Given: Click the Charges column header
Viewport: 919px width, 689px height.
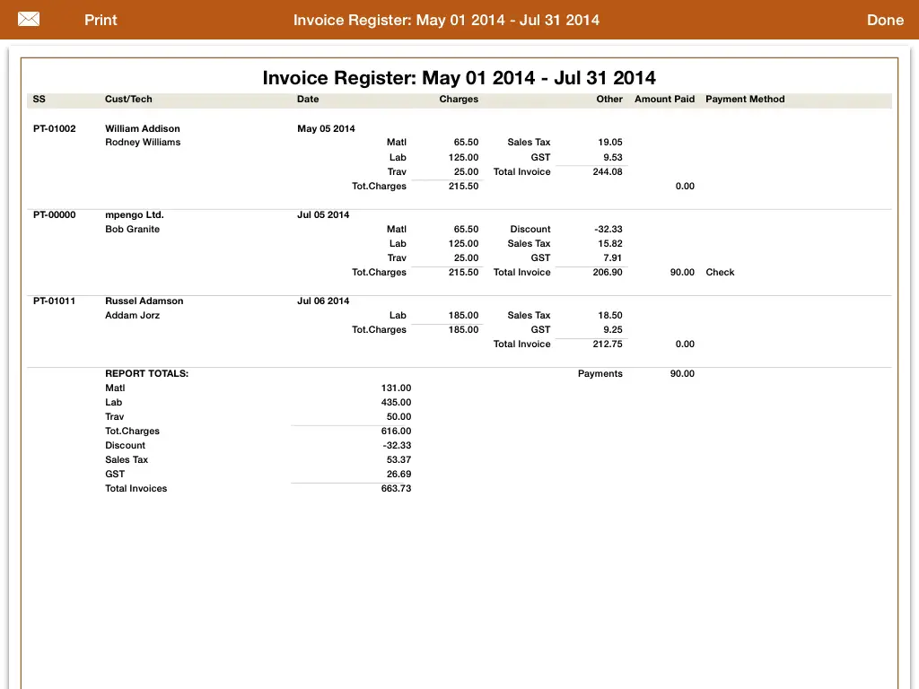Looking at the screenshot, I should pyautogui.click(x=459, y=99).
